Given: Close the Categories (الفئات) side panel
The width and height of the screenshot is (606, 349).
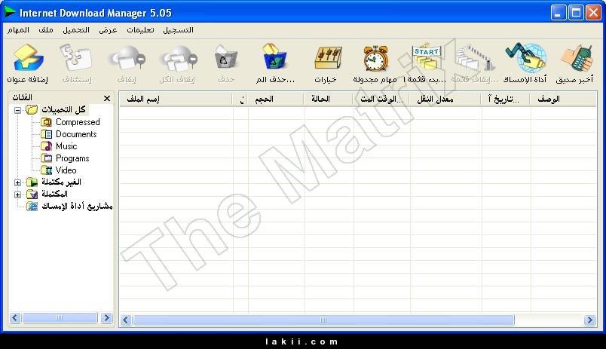Looking at the screenshot, I should (107, 98).
